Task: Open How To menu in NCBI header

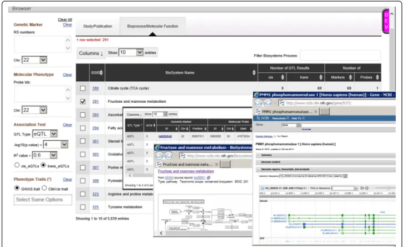Action: click(298, 118)
